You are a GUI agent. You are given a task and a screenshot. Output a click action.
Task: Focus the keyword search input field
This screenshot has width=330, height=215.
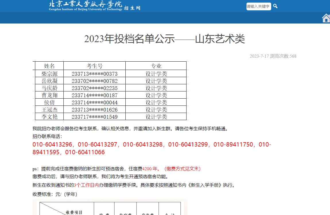coord(259,6)
